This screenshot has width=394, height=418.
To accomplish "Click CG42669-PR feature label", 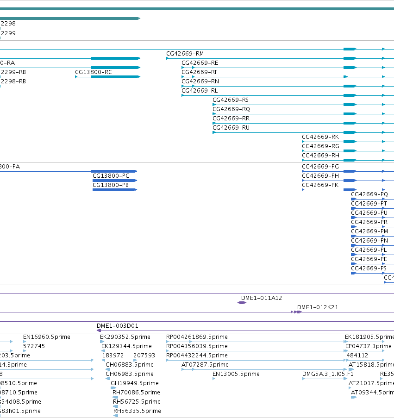I will pyautogui.click(x=369, y=222).
